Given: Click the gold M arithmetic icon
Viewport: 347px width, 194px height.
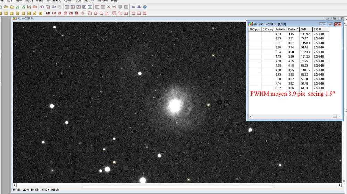Looking at the screenshot, I should [x=23, y=13].
